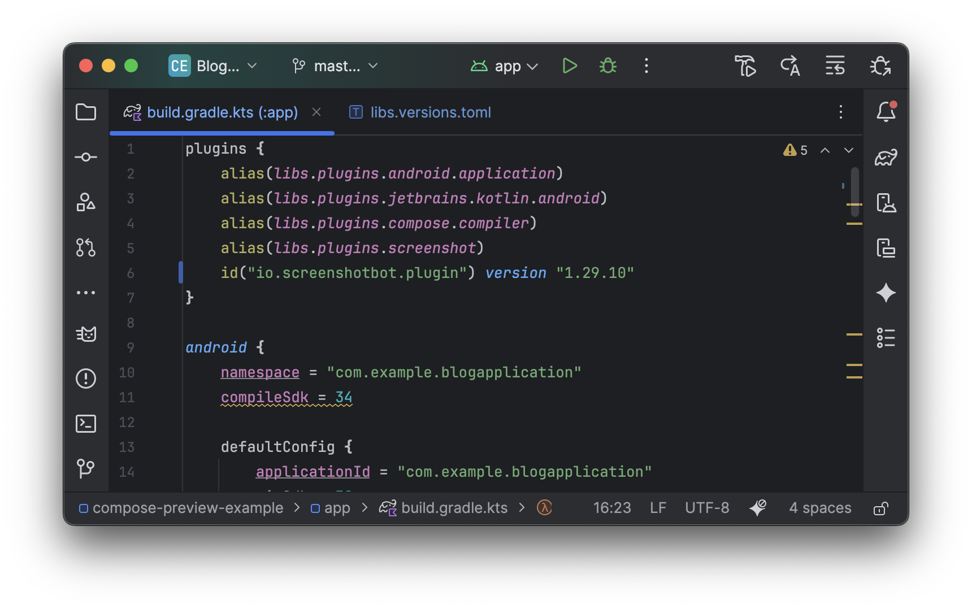Viewport: 972px width, 609px height.
Task: Close the build.gradle.kts (:app) tab
Action: [x=316, y=112]
